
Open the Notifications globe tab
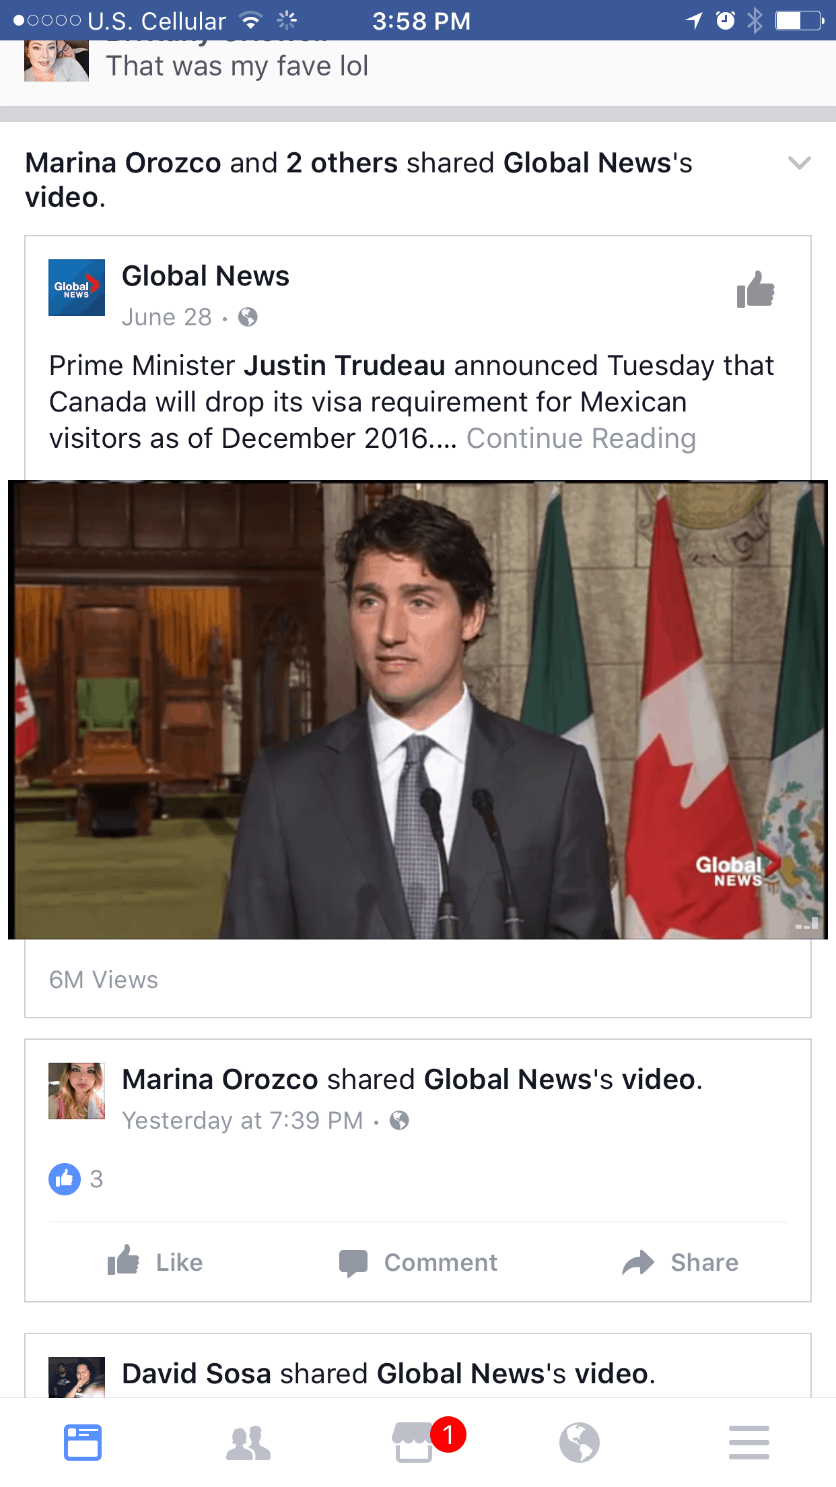(579, 1443)
